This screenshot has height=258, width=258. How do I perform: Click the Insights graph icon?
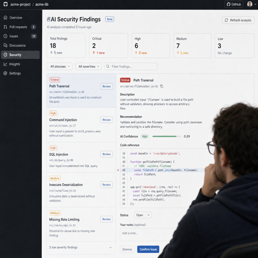(x=6, y=64)
